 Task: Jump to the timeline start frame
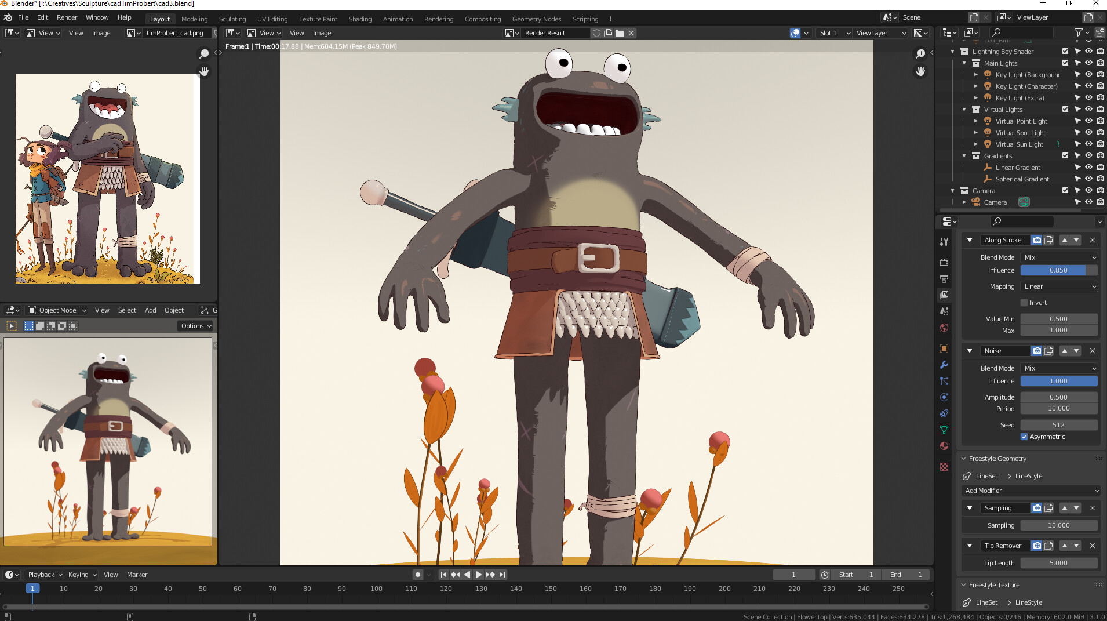tap(443, 575)
